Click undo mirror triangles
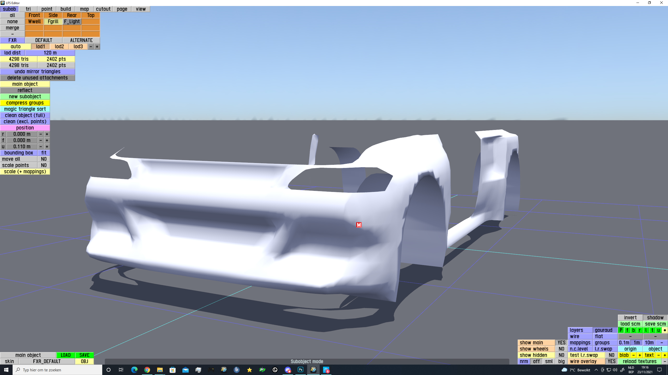This screenshot has width=668, height=375. coord(38,72)
